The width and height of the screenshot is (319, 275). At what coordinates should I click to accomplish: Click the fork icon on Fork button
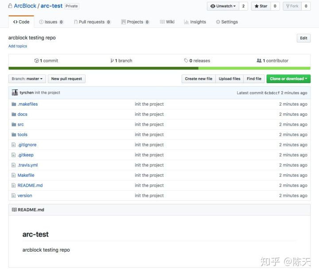click(x=288, y=6)
